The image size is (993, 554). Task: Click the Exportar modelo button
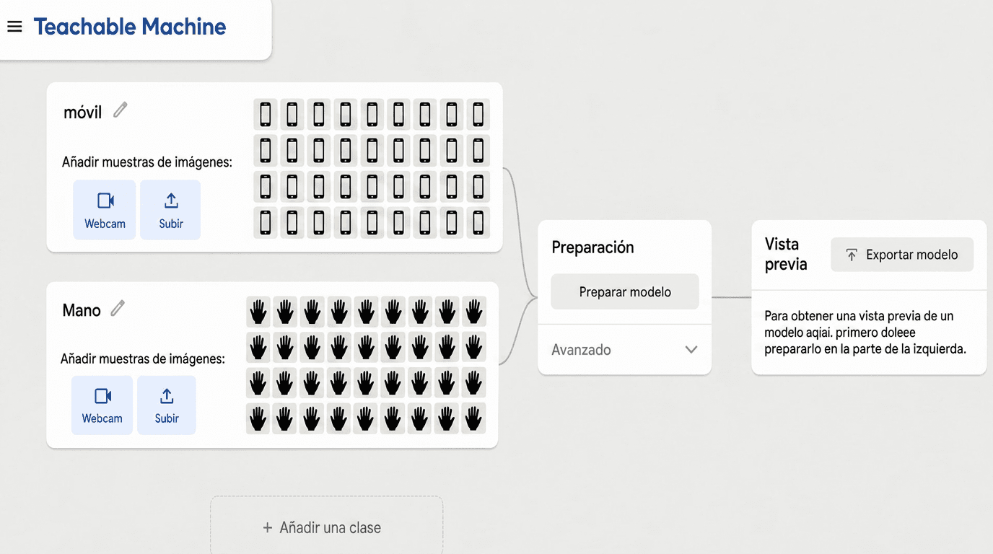(902, 255)
